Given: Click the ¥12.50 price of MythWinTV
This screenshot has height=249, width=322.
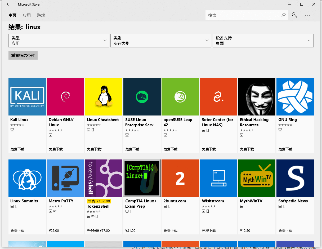Looking at the screenshot, I should [x=245, y=230].
